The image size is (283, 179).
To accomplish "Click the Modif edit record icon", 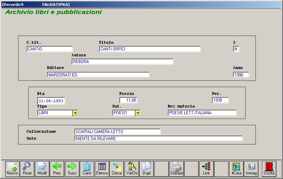I will (x=42, y=169).
